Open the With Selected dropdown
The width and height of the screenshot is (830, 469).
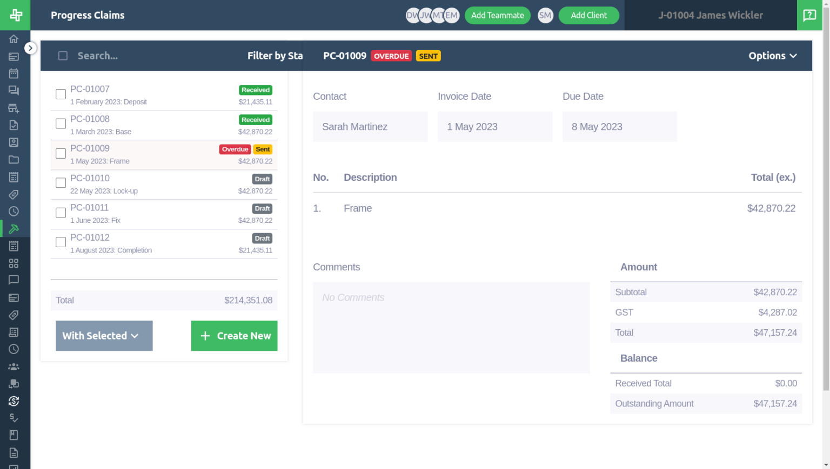point(104,336)
